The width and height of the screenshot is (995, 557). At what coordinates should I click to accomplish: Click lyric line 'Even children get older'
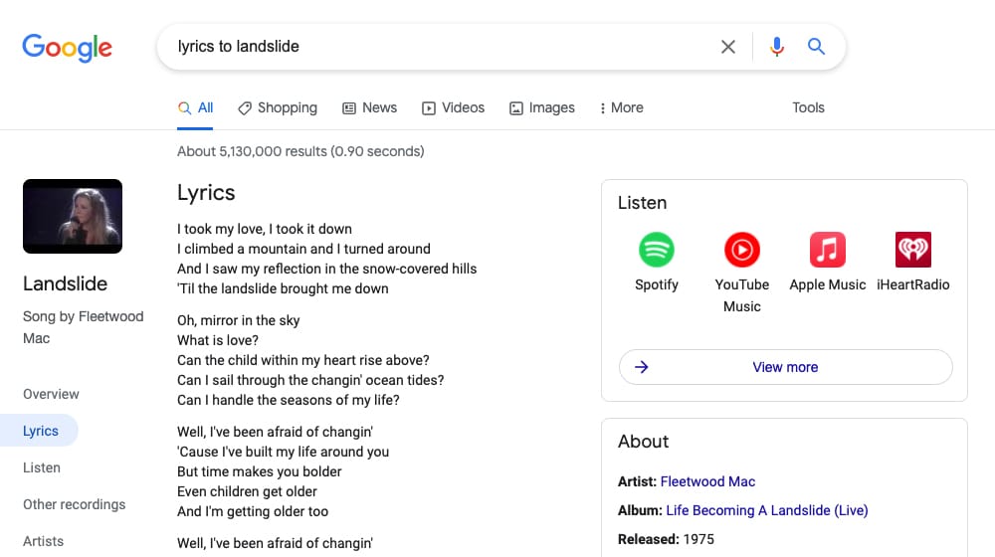[x=247, y=491]
